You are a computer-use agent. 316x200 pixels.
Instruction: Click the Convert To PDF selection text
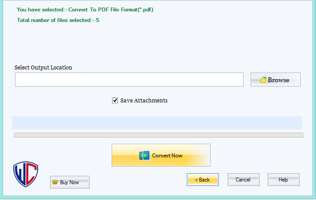[85, 9]
